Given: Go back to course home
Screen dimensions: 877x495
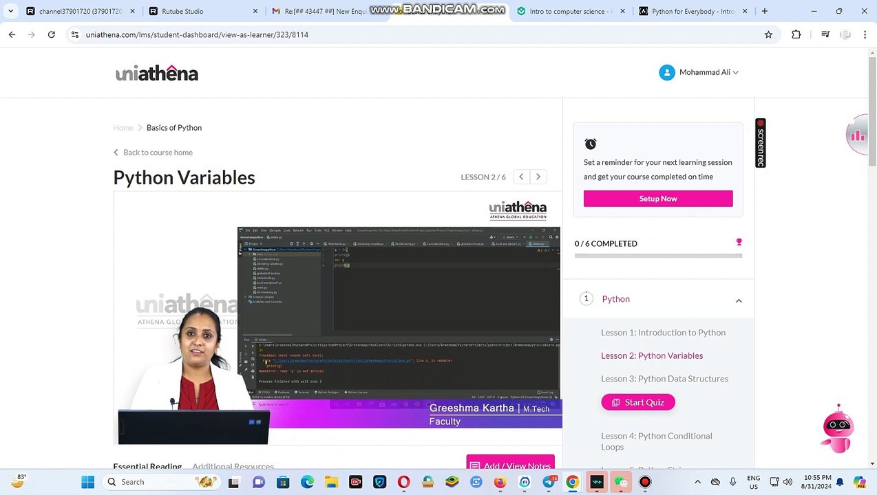Looking at the screenshot, I should click(153, 153).
